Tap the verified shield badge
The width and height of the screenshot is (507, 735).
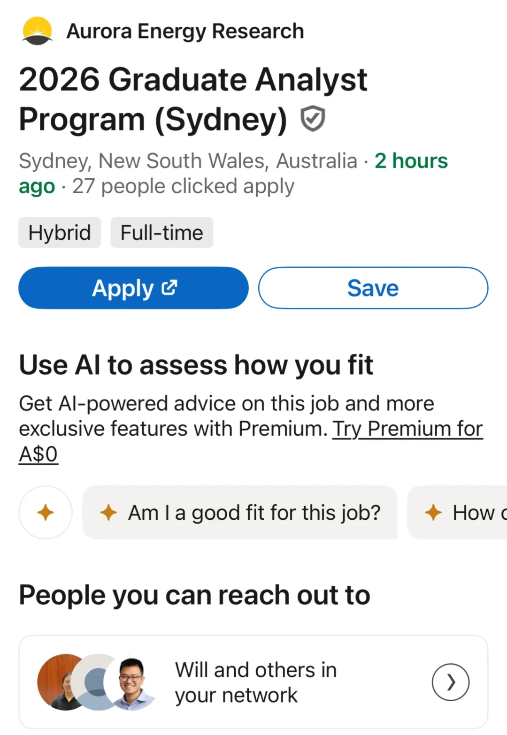click(313, 119)
